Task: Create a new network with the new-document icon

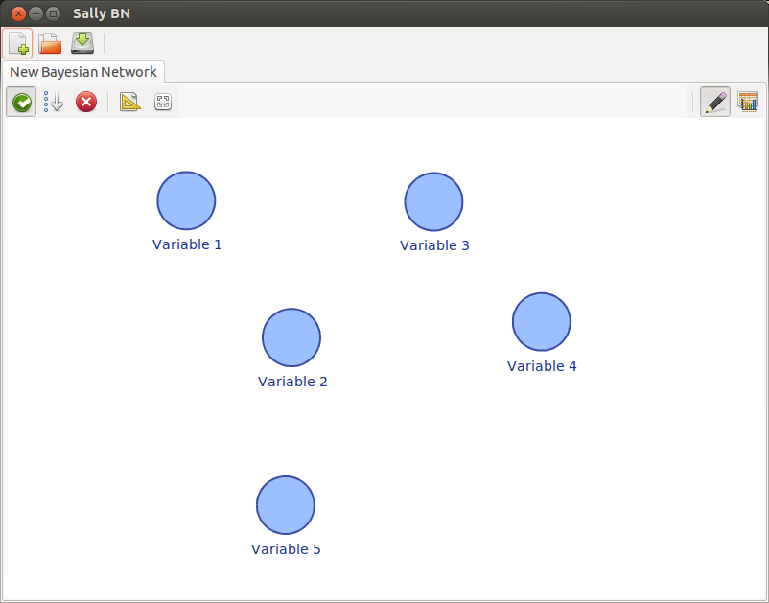Action: [x=17, y=43]
